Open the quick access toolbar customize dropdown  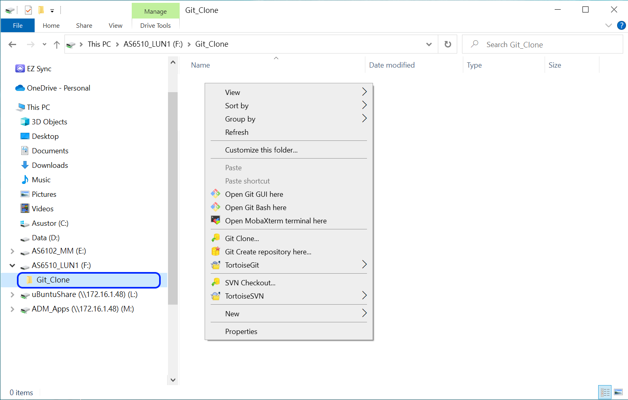[x=52, y=11]
